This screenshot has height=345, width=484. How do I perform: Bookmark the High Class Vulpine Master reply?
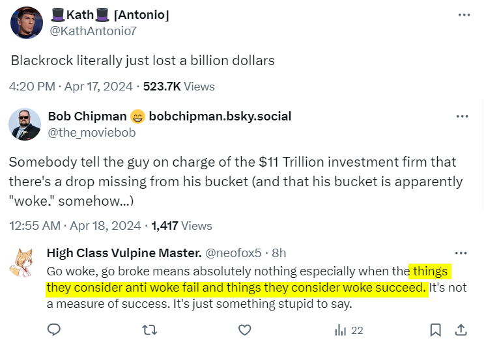pyautogui.click(x=435, y=331)
